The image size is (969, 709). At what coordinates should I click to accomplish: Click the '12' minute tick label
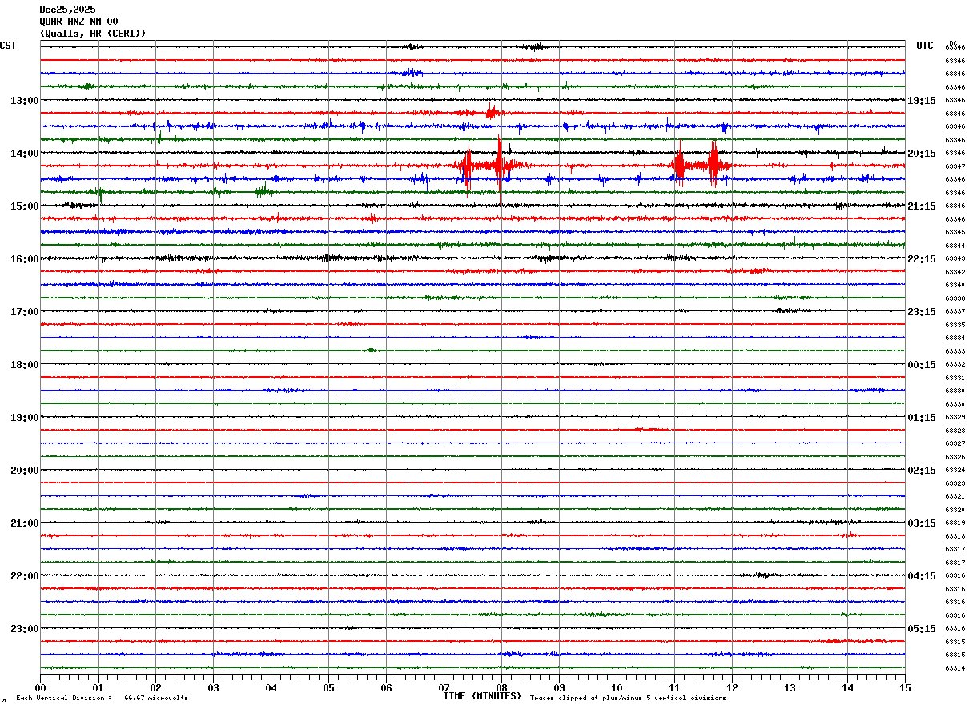point(732,687)
